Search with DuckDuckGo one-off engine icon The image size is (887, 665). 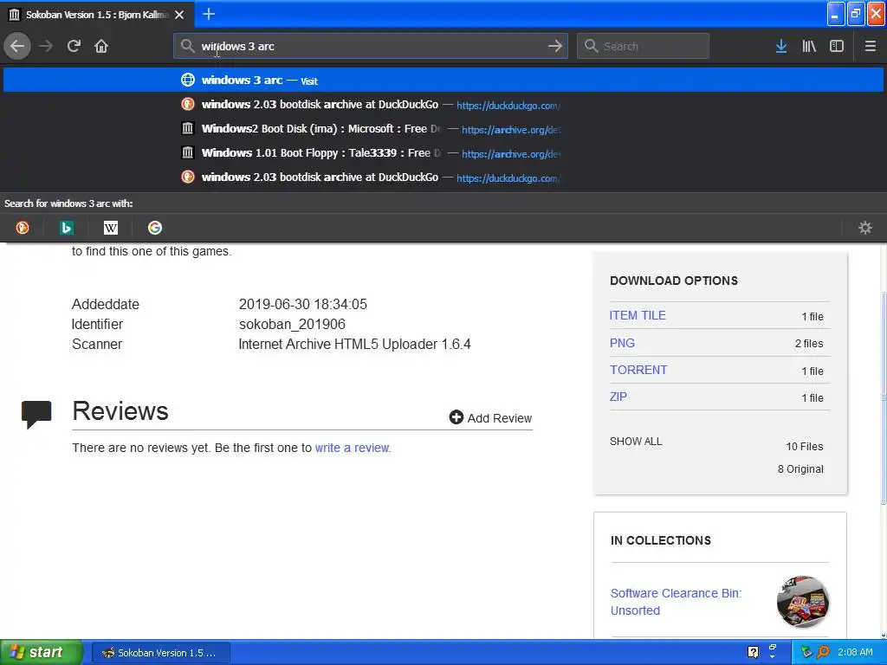(x=23, y=228)
